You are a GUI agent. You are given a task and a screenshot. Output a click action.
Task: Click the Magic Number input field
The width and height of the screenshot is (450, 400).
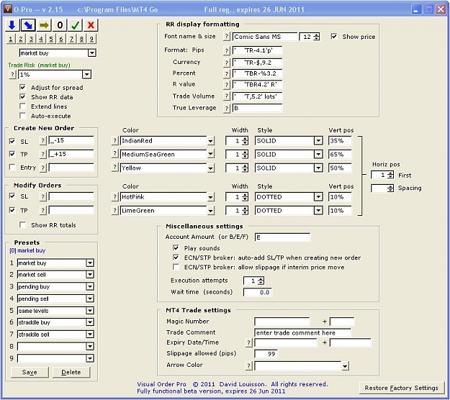282,322
